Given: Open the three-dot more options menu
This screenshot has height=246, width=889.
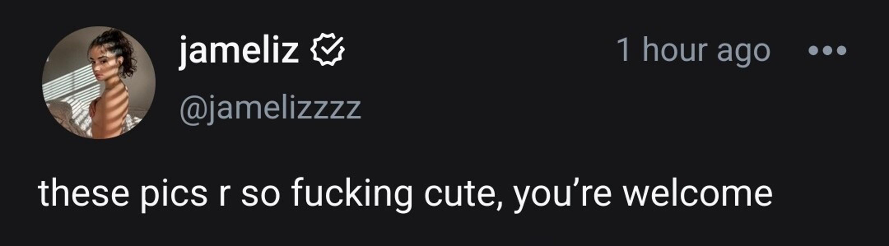Looking at the screenshot, I should pos(827,51).
